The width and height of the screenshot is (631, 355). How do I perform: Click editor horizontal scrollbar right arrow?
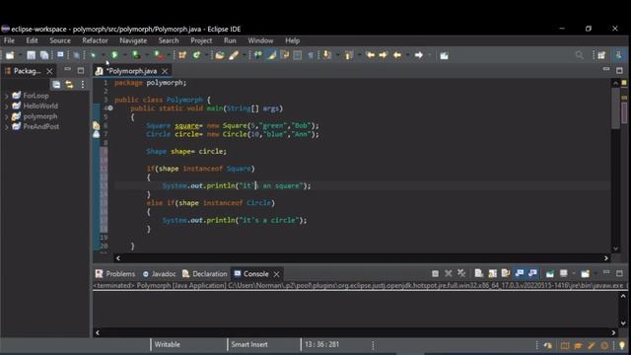[606, 258]
